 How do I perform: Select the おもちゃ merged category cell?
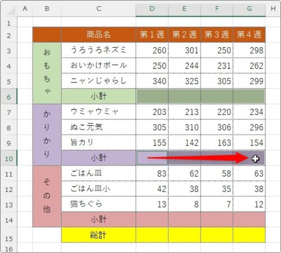tap(47, 73)
